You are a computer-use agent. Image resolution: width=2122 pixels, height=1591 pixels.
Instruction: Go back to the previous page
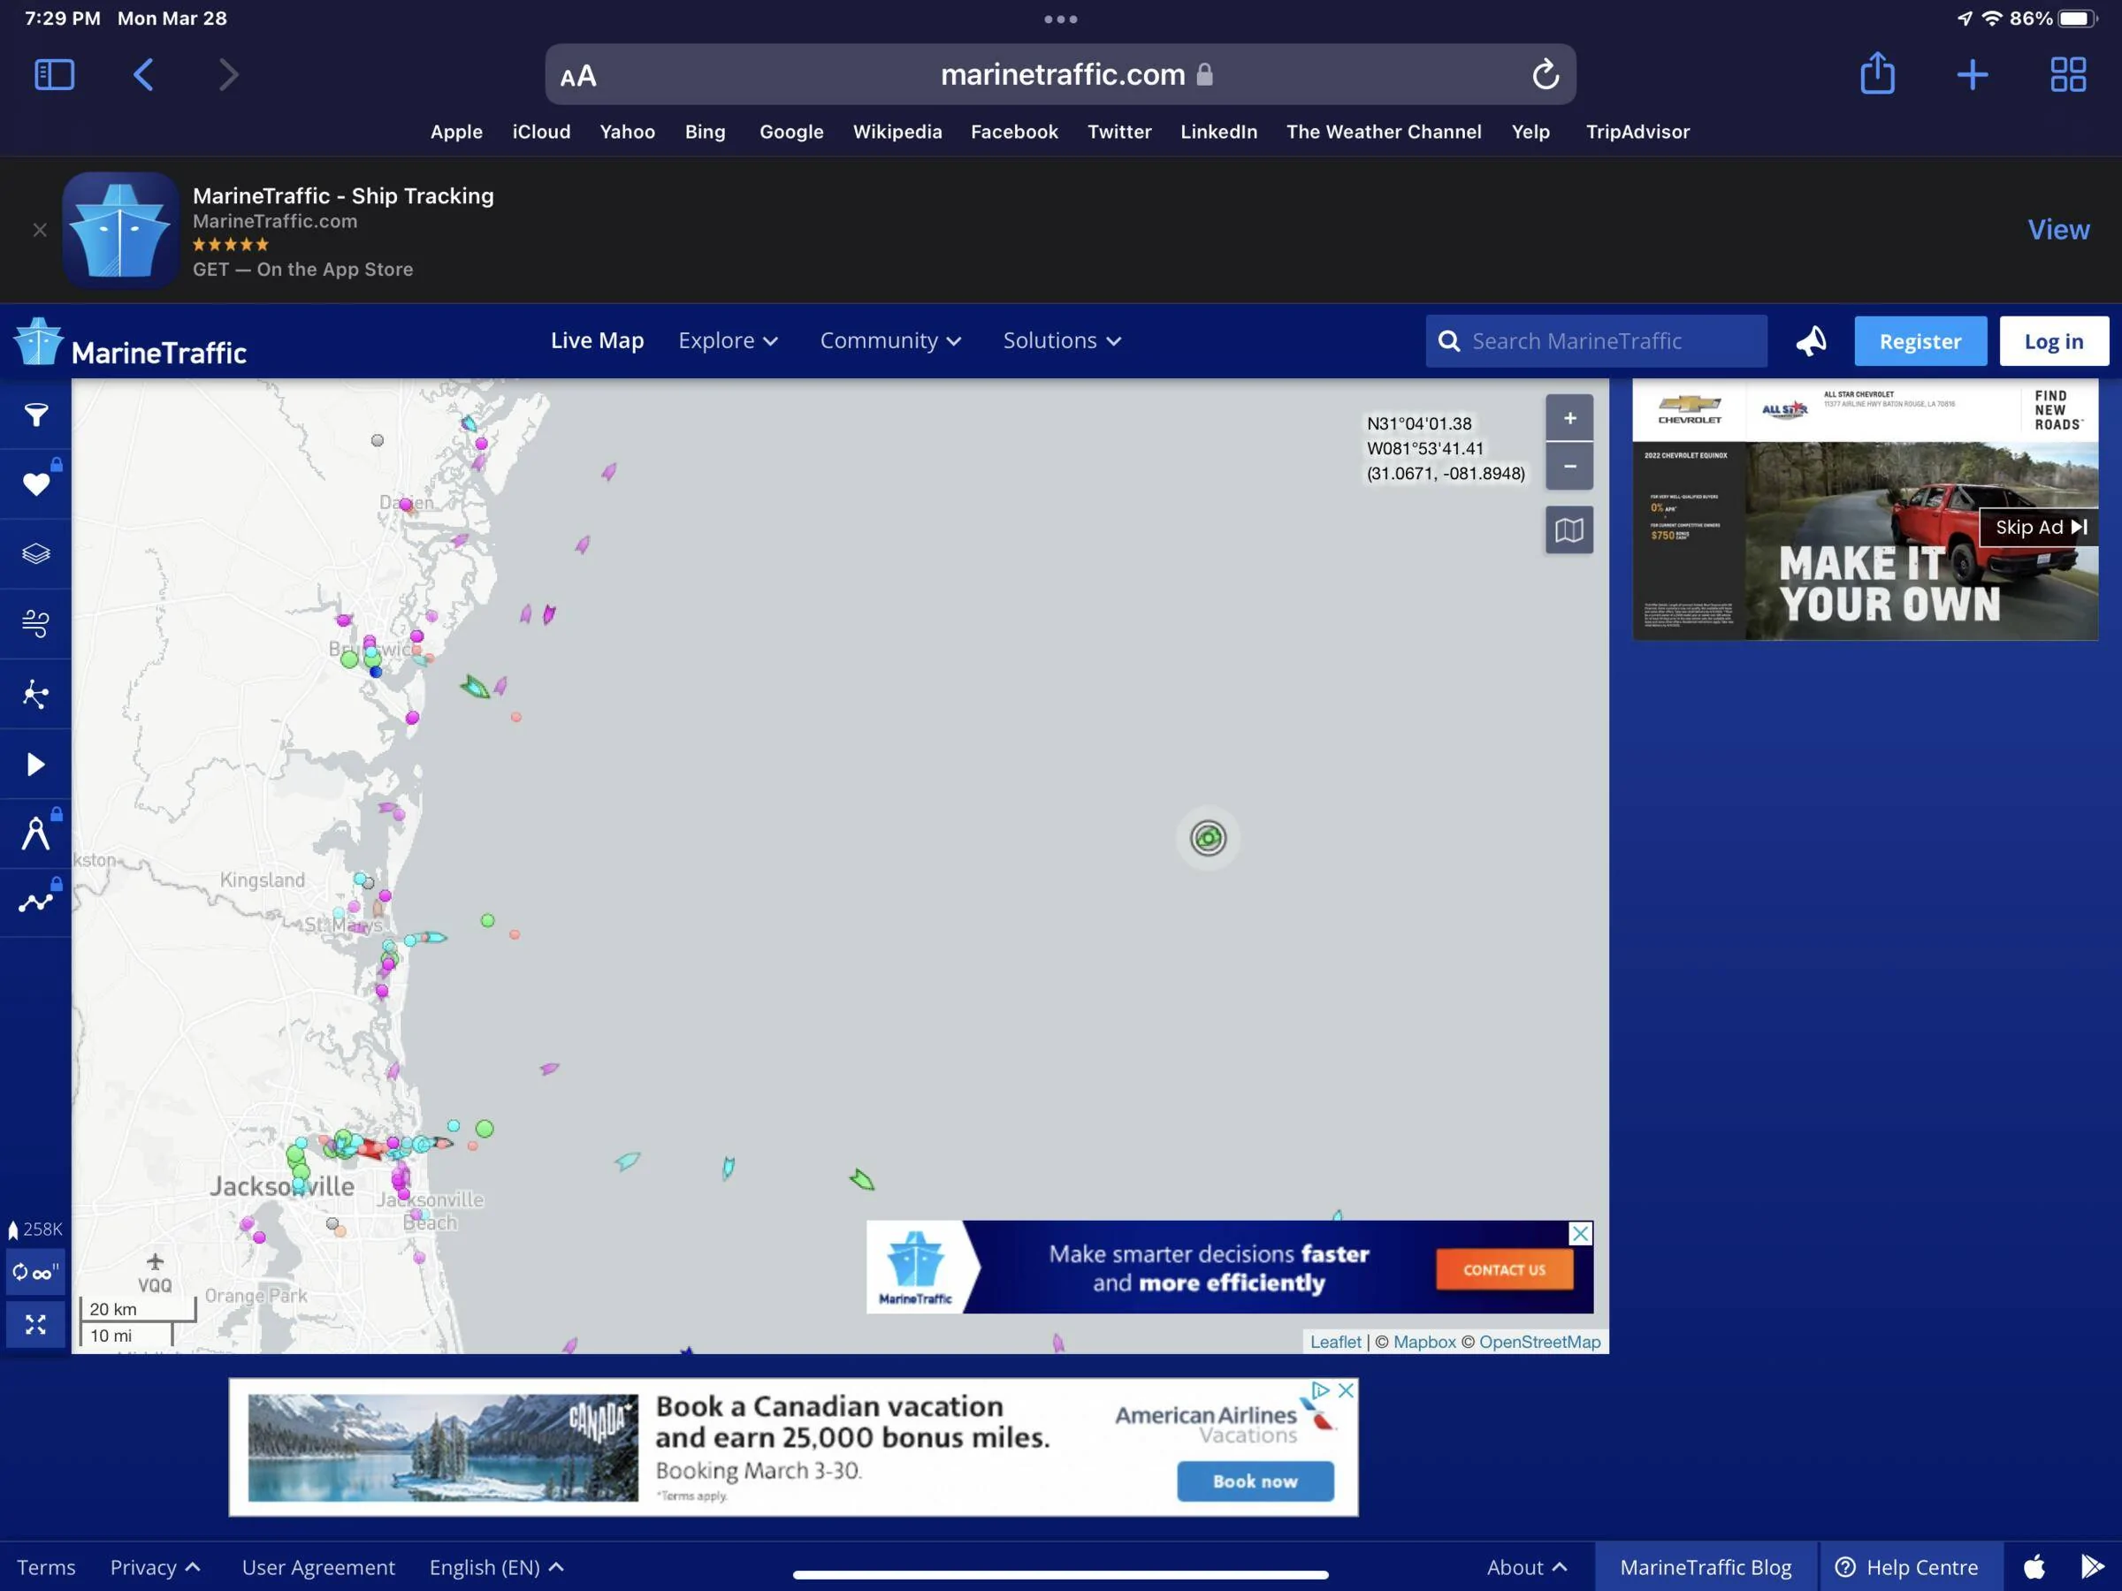coord(143,75)
